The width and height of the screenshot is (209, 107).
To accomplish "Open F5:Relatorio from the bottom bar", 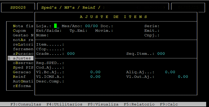I will [x=139, y=104].
